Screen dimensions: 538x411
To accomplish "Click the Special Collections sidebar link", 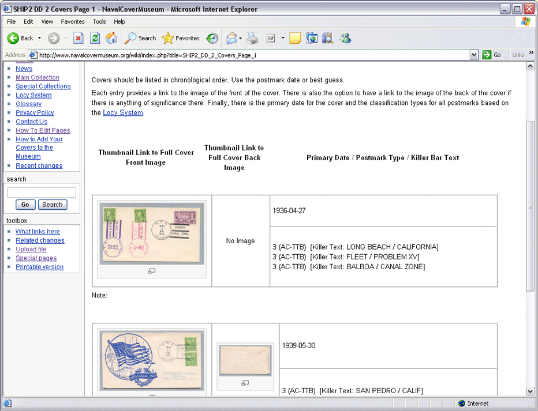I will (x=43, y=86).
